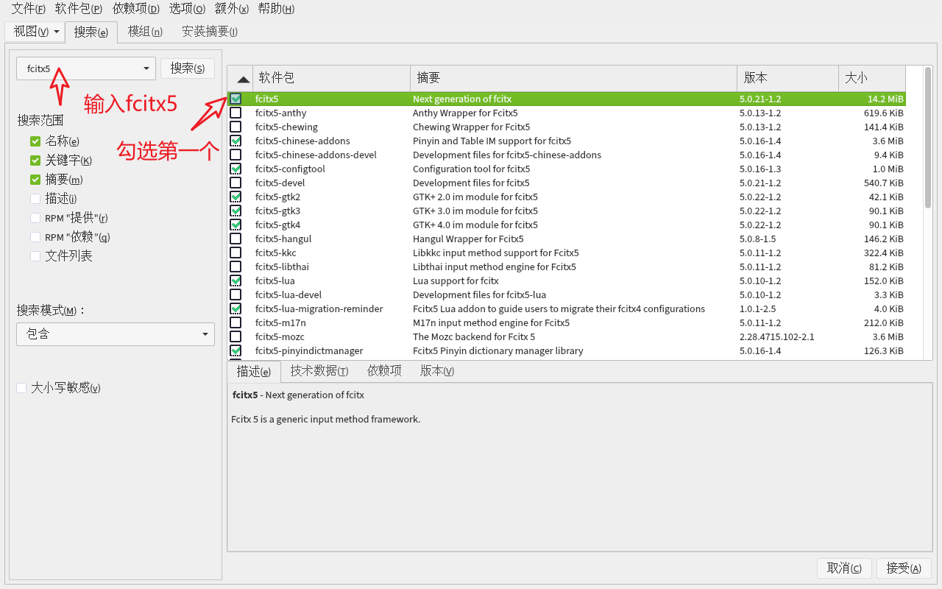
Task: Click the 接受 button
Action: (904, 568)
